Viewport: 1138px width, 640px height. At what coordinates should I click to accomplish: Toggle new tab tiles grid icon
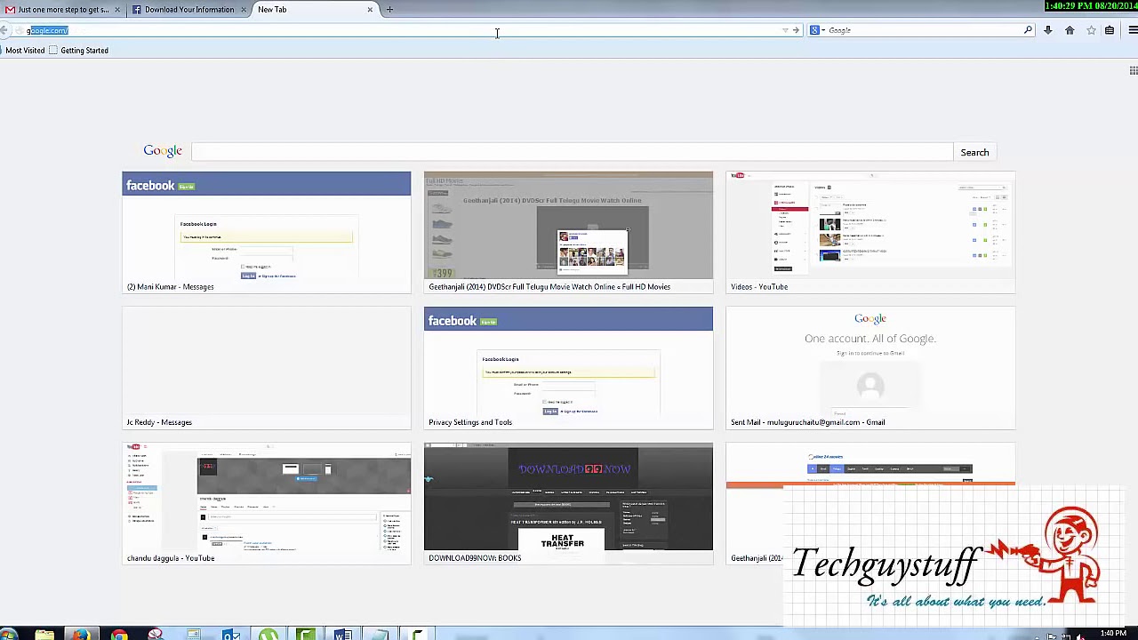(x=1133, y=71)
